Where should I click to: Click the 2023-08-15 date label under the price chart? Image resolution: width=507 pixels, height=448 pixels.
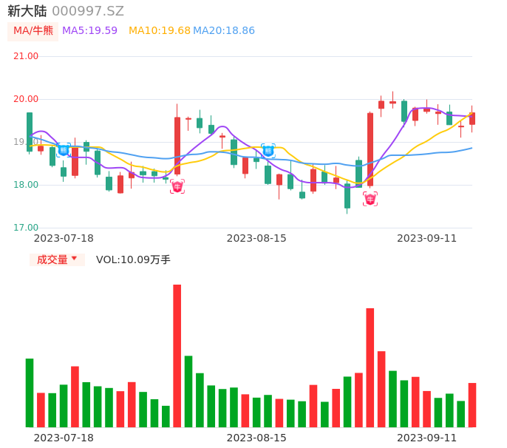click(x=256, y=238)
